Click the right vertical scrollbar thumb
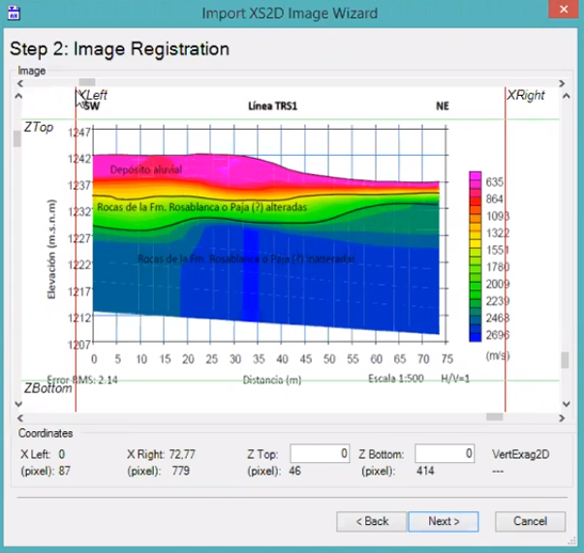 point(564,360)
